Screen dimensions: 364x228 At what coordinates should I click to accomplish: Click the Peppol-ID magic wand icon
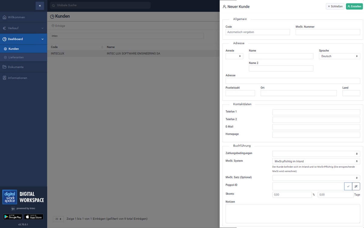tap(356, 186)
